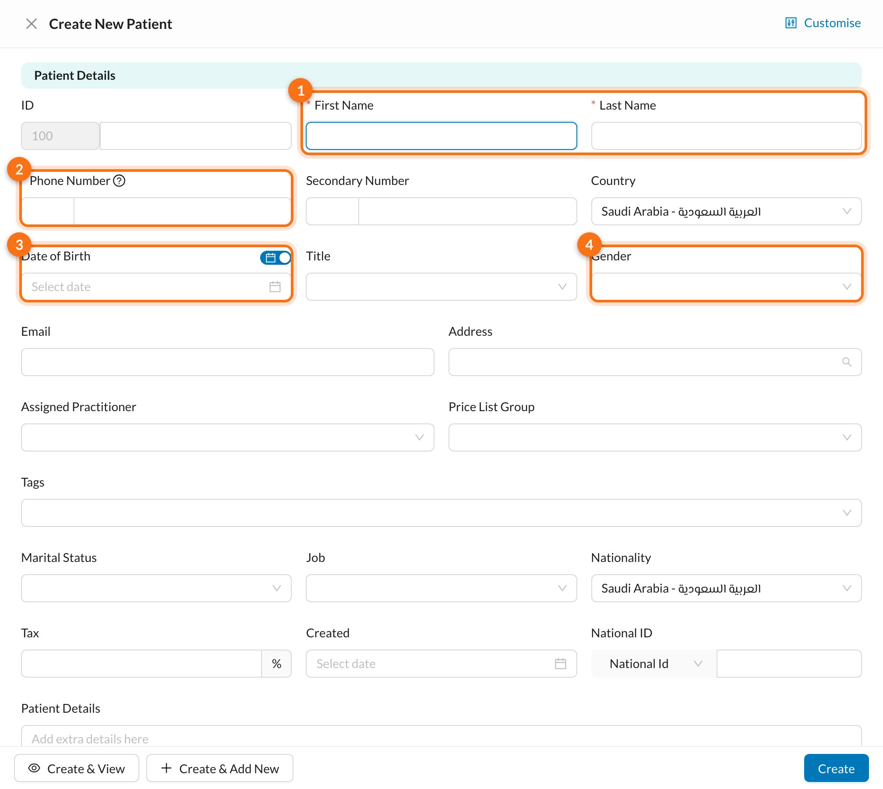Viewport: 883px width, 789px height.
Task: Expand the Tags dropdown field
Action: click(x=441, y=513)
